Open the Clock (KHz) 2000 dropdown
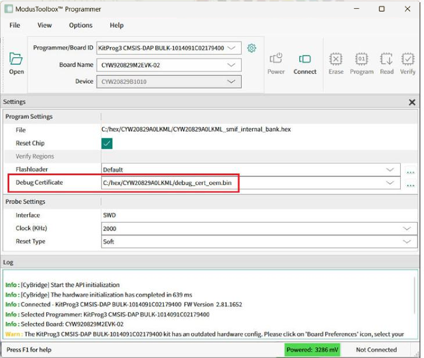The image size is (424, 358). (407, 229)
